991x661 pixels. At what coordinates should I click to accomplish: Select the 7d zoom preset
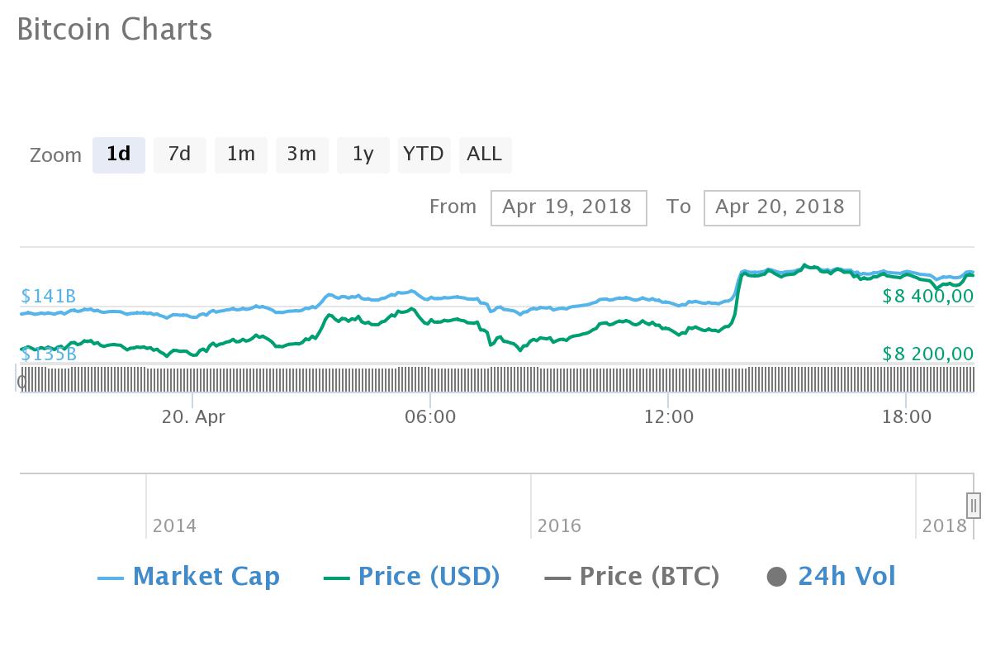pyautogui.click(x=179, y=155)
